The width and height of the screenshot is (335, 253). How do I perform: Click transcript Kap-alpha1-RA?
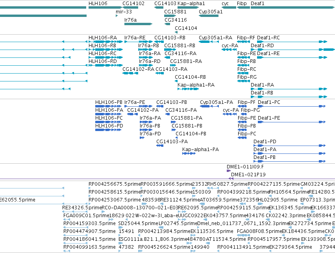click(x=196, y=85)
